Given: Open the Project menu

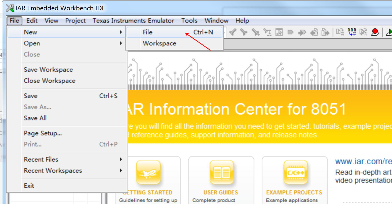Looking at the screenshot, I should [75, 20].
